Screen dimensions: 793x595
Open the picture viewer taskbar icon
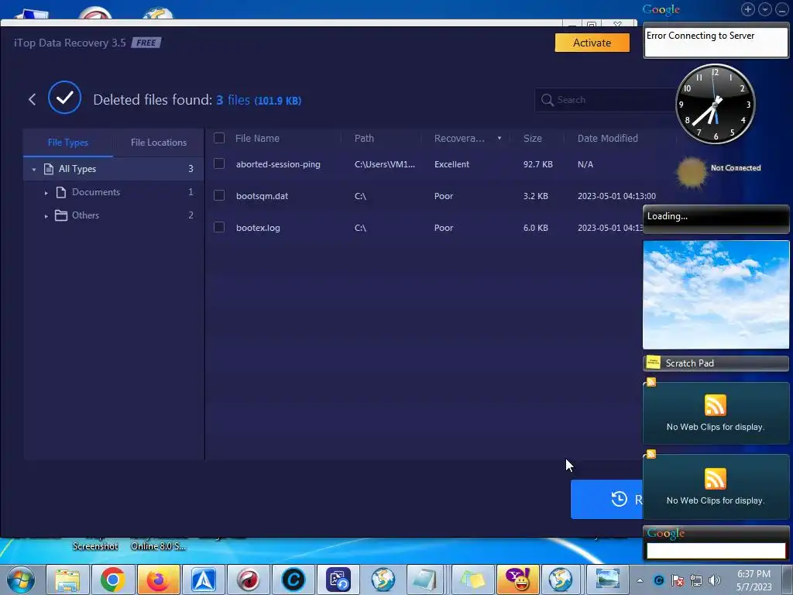[x=607, y=580]
